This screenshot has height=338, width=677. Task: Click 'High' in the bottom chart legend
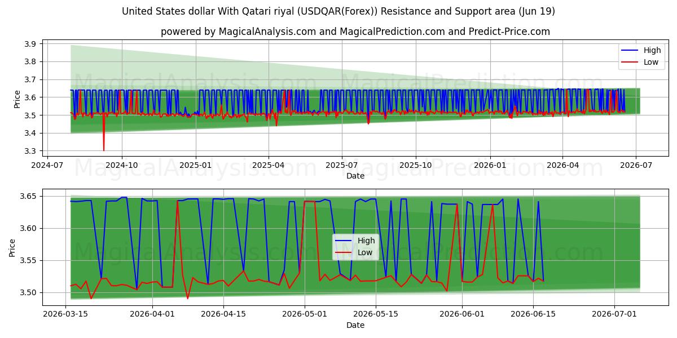(x=366, y=241)
